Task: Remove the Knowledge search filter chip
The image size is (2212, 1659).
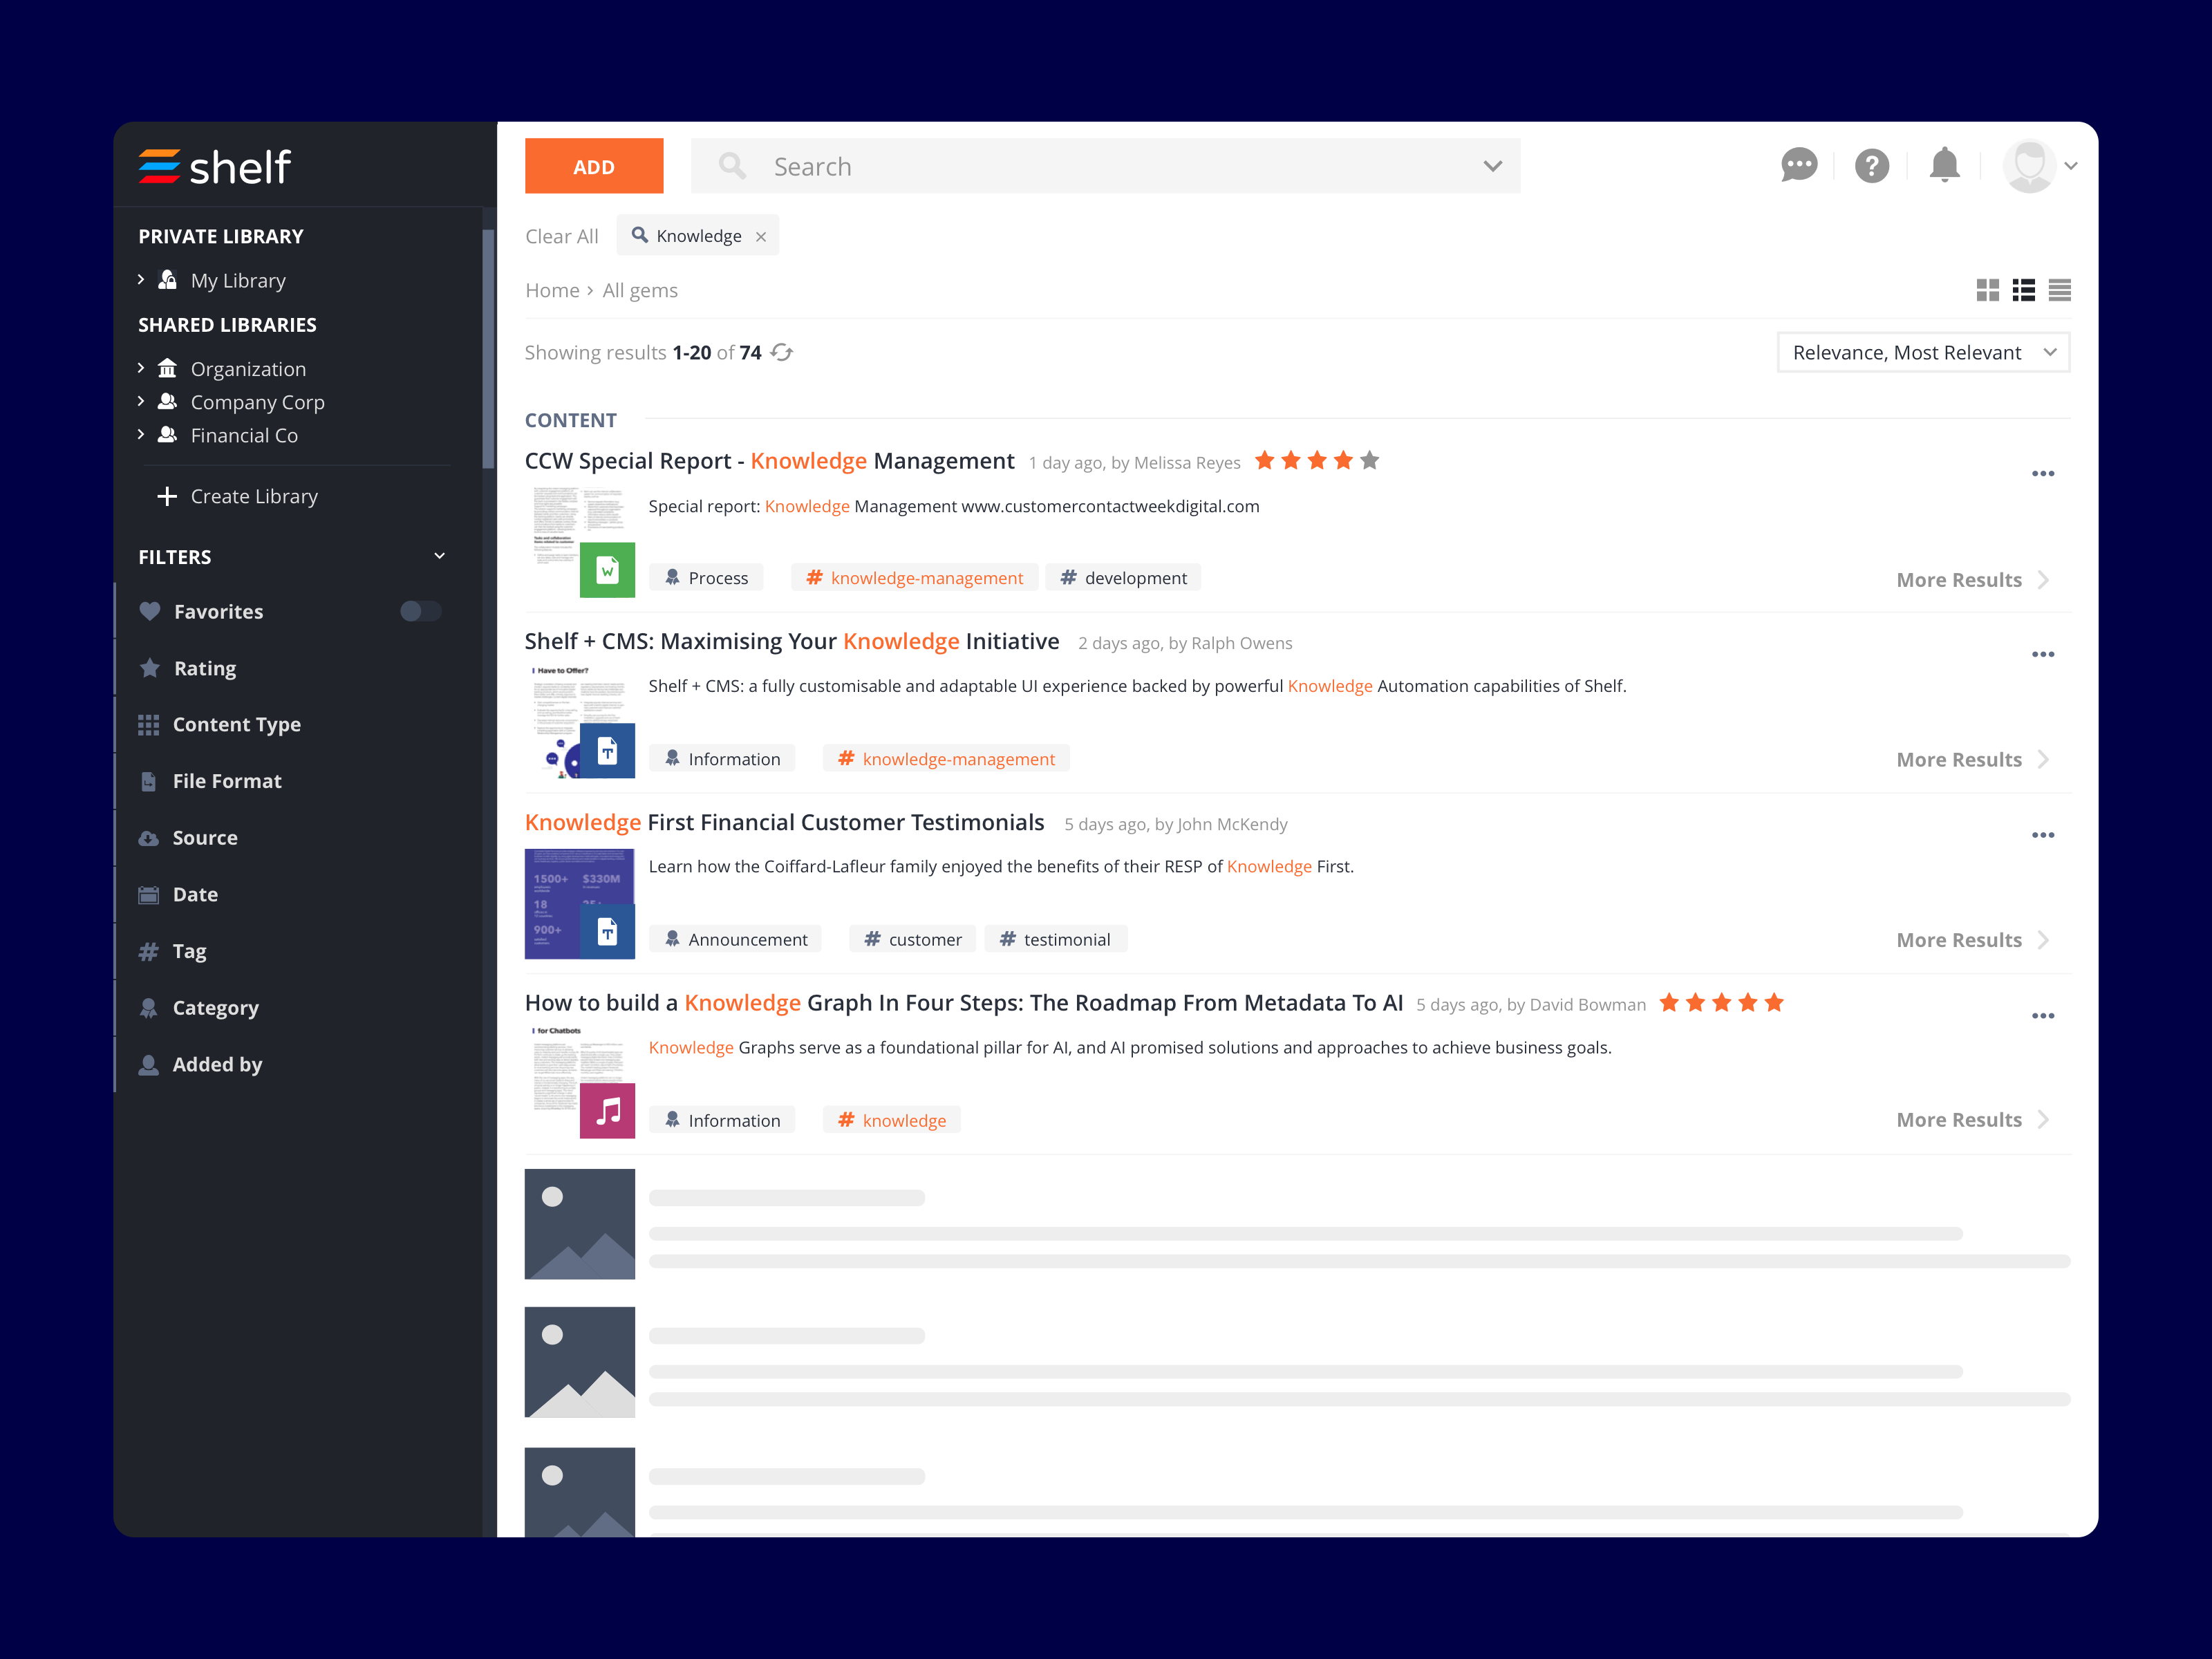Action: click(761, 237)
